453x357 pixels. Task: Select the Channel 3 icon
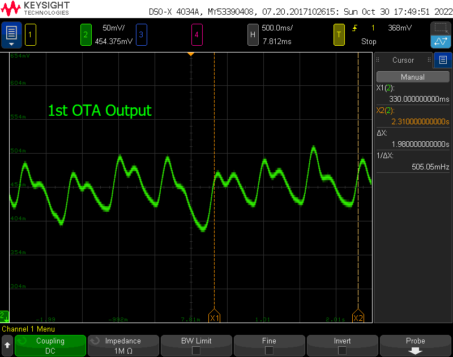pyautogui.click(x=141, y=34)
